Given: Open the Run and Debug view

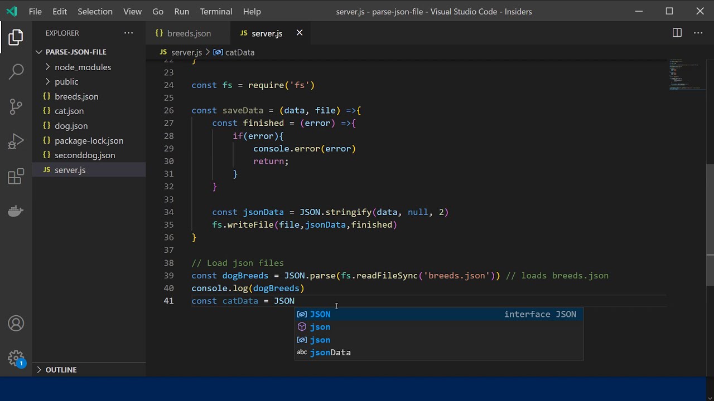Looking at the screenshot, I should tap(16, 141).
